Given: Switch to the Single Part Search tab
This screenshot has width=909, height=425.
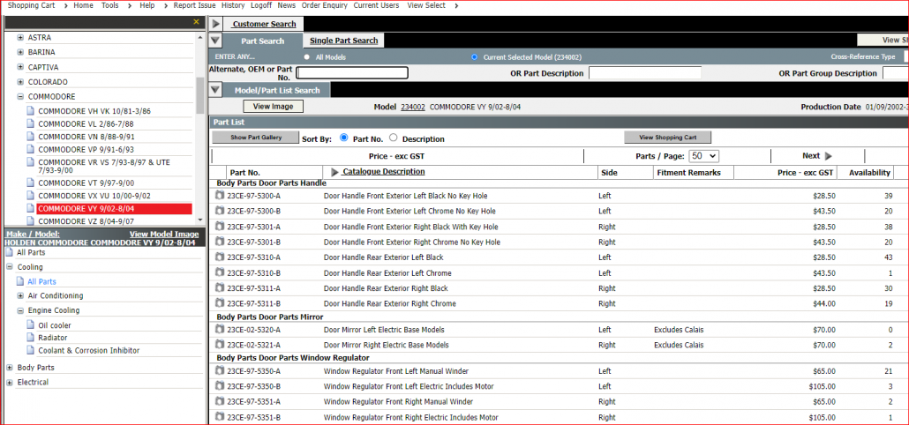Looking at the screenshot, I should [344, 41].
